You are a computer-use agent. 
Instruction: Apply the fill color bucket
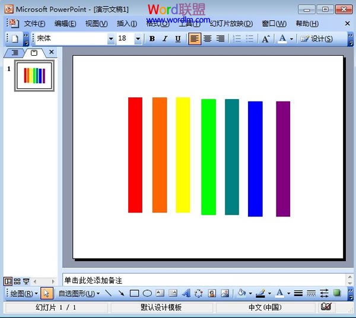pyautogui.click(x=241, y=293)
